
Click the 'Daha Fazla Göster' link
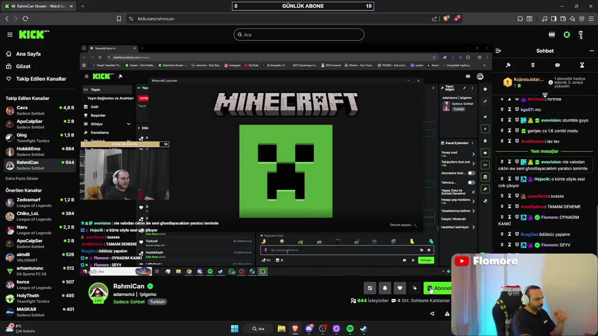pyautogui.click(x=22, y=178)
